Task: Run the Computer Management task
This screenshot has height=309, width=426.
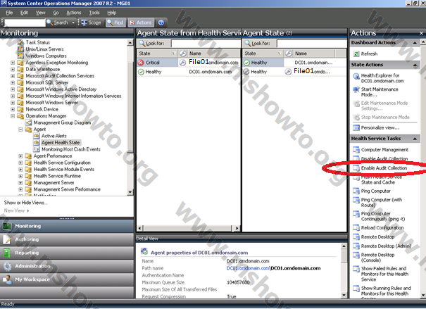Action: click(384, 150)
